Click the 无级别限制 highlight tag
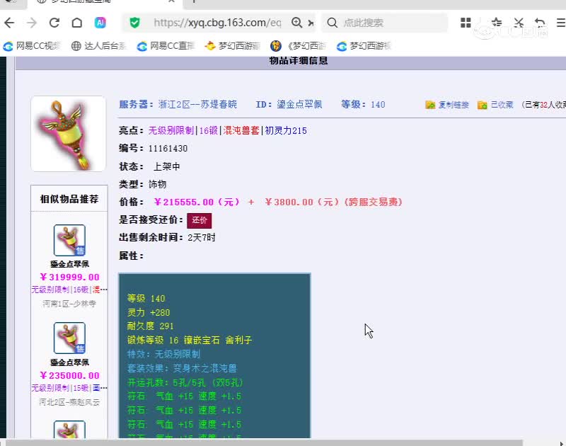Screen dimensions: 566x446 (x=171, y=130)
